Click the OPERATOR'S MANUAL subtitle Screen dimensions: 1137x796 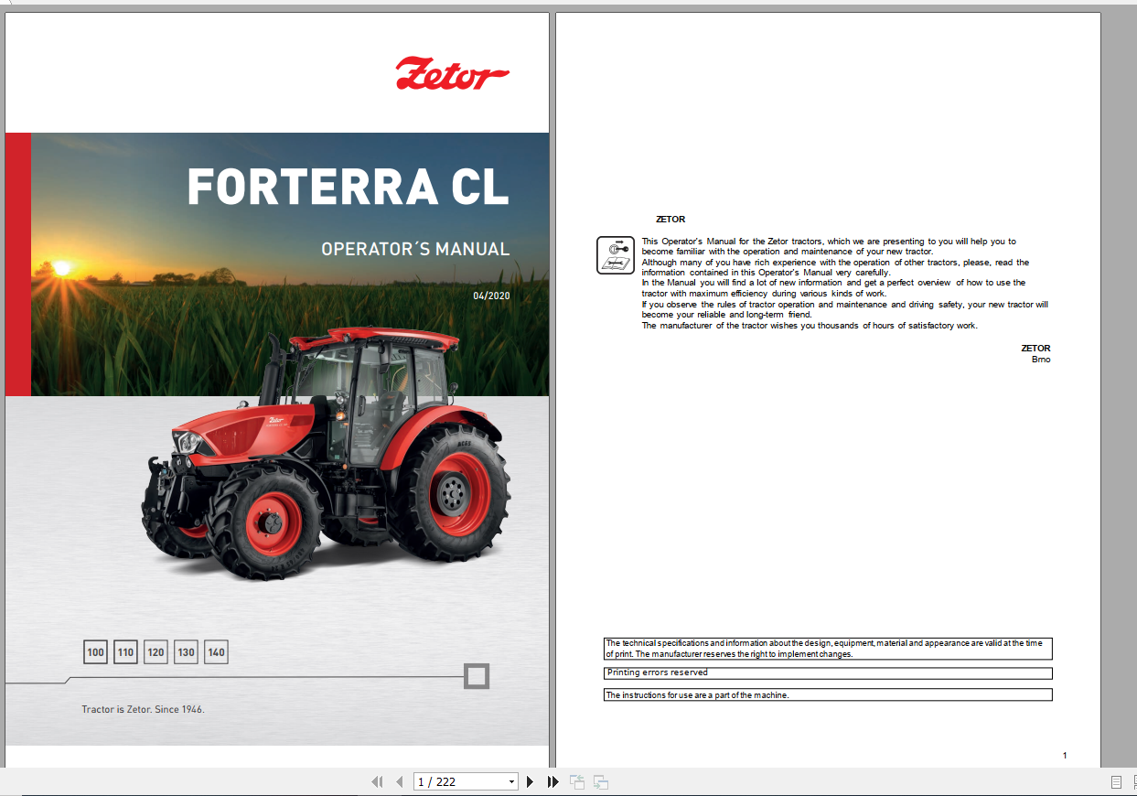click(x=415, y=249)
